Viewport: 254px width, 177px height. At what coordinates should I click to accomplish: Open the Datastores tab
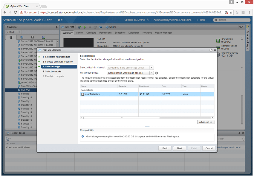134,33
